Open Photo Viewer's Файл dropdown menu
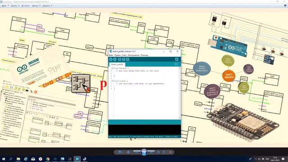This screenshot has width=288, height=162. [x=5, y=6]
